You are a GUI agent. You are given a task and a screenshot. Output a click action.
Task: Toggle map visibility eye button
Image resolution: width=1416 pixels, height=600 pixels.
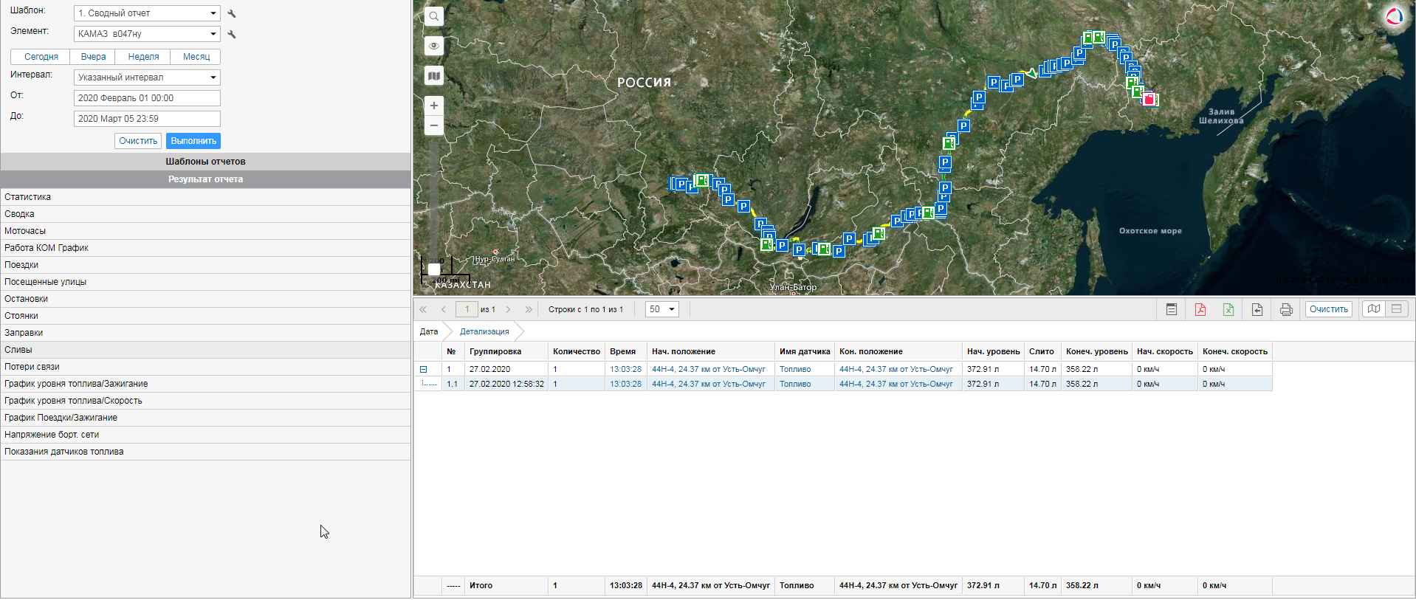434,46
